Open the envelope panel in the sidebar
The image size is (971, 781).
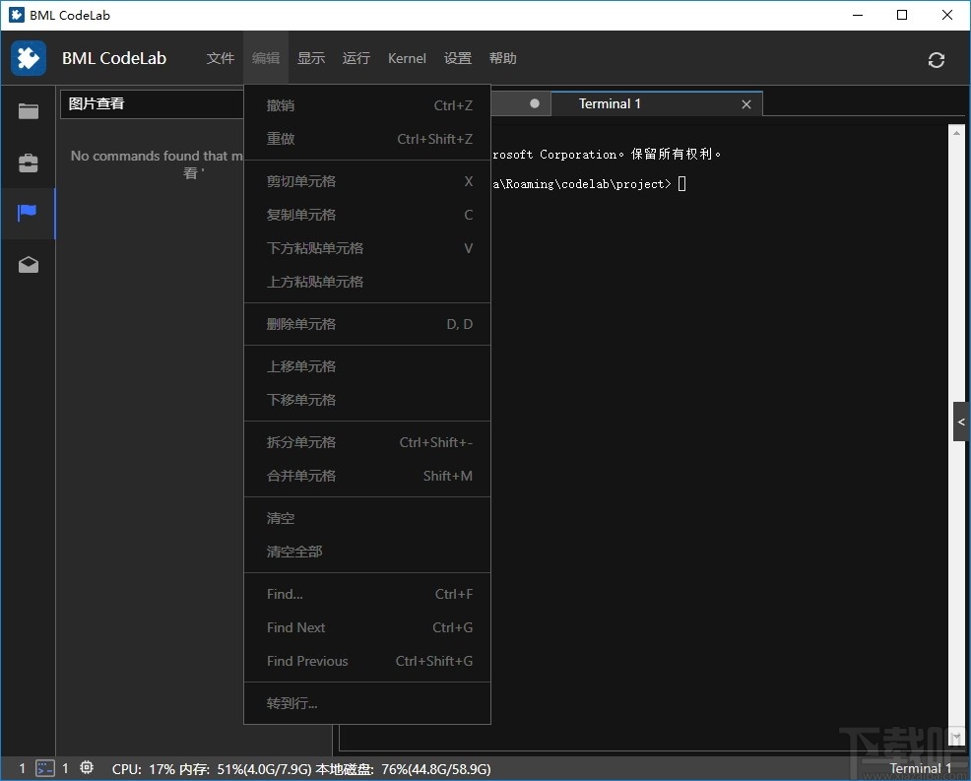click(x=28, y=264)
